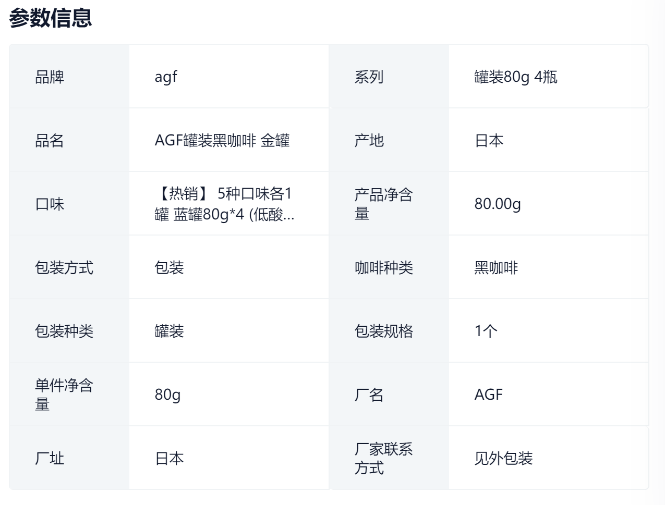The image size is (665, 505).
Task: Select the 80g value for 单件净含量
Action: point(167,395)
